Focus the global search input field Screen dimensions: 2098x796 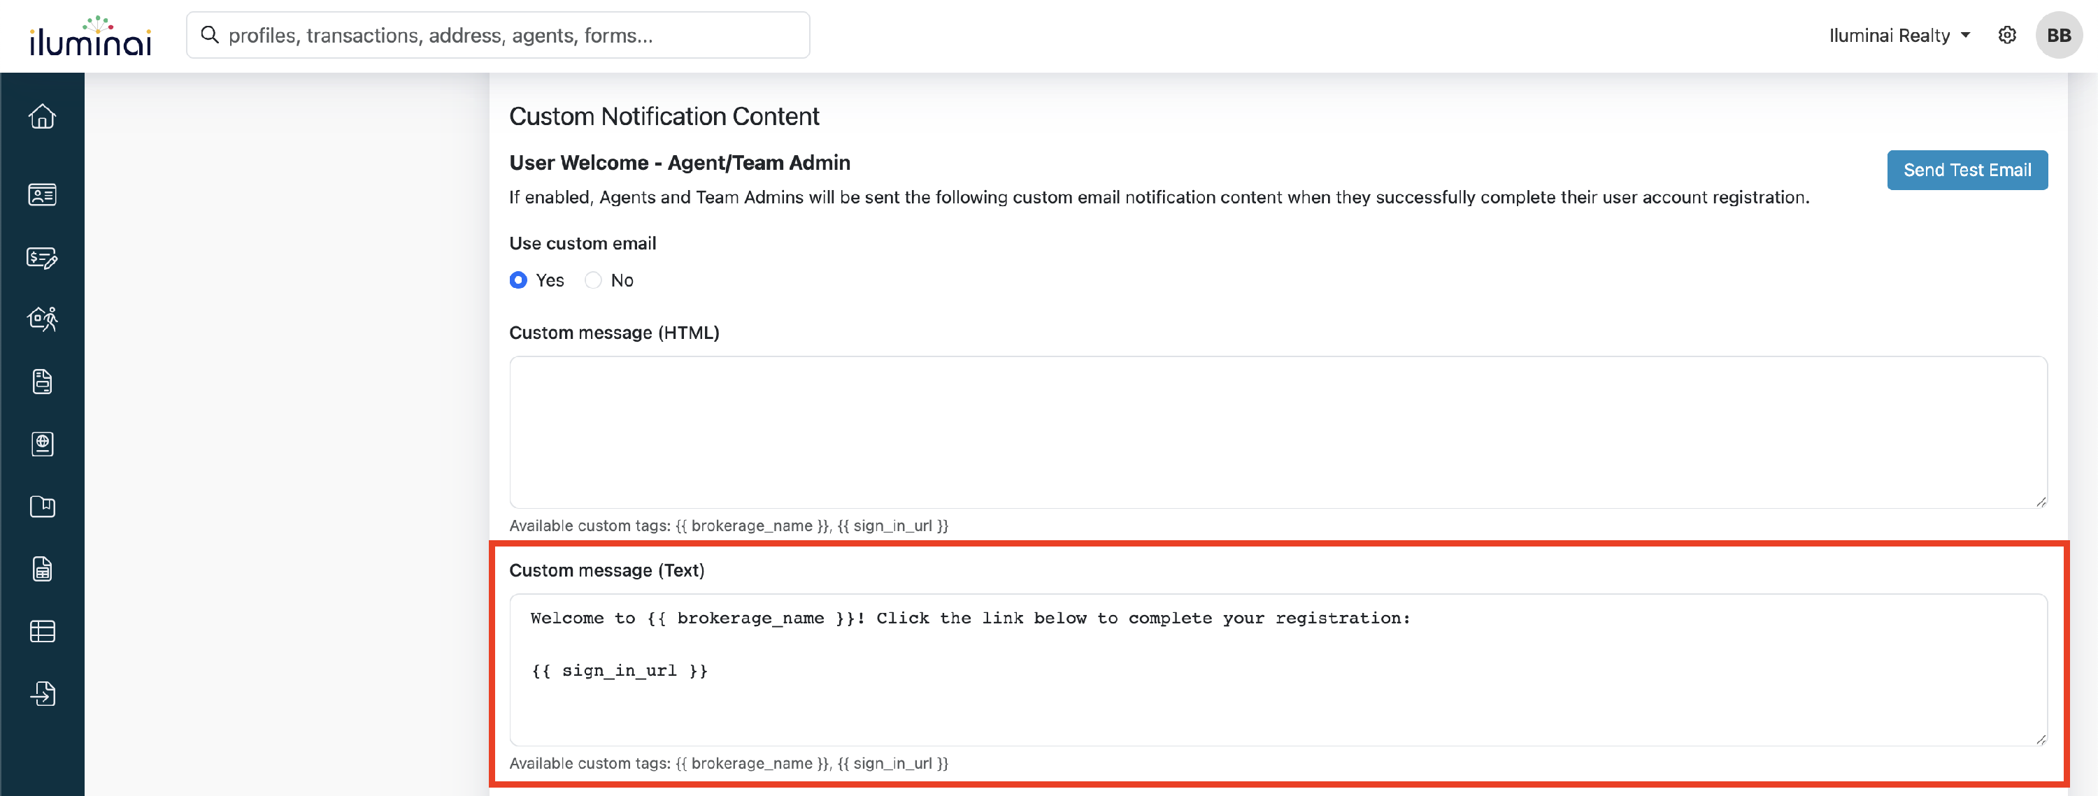499,35
